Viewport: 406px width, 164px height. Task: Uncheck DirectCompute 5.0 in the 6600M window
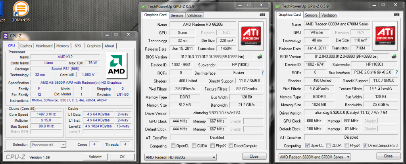tap(364, 145)
